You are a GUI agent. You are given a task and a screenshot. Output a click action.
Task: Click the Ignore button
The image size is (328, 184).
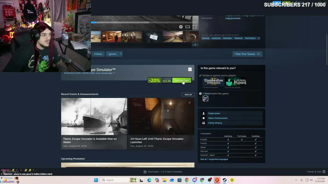(x=112, y=54)
